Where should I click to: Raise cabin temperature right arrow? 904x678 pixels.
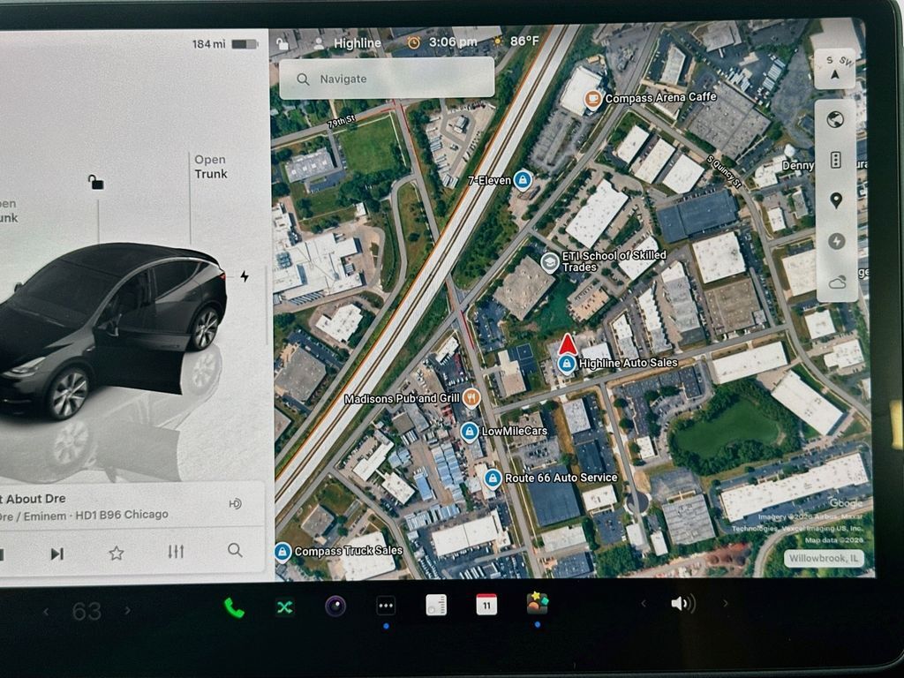click(x=127, y=610)
